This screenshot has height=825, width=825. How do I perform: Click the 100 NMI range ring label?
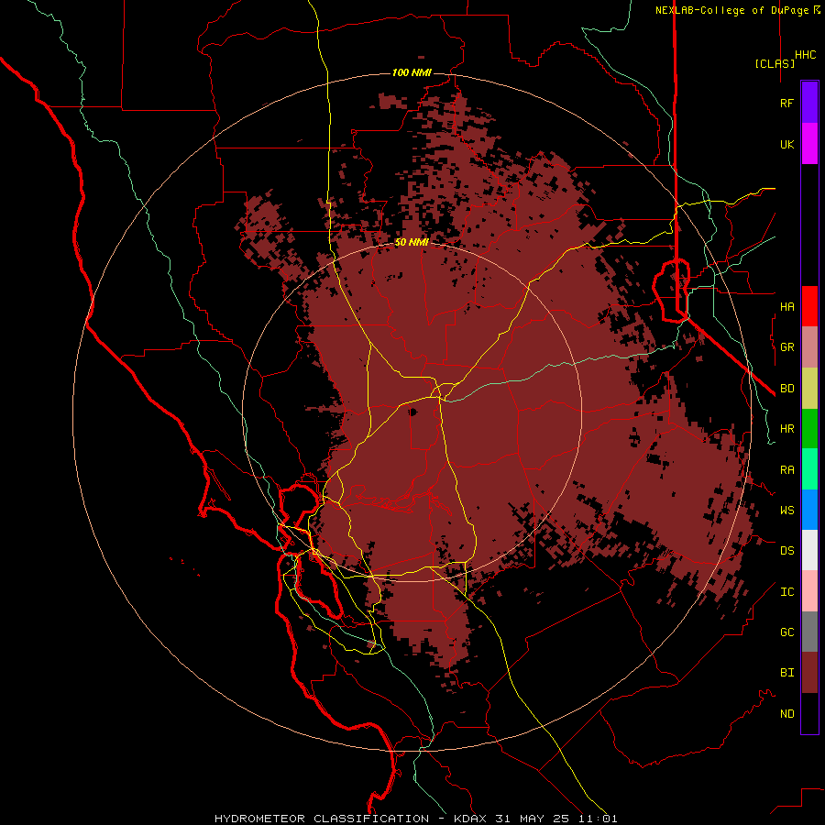click(412, 72)
